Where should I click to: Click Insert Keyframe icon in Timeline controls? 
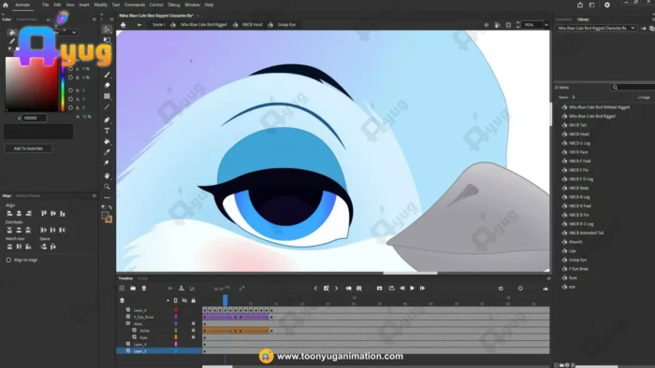click(x=327, y=288)
